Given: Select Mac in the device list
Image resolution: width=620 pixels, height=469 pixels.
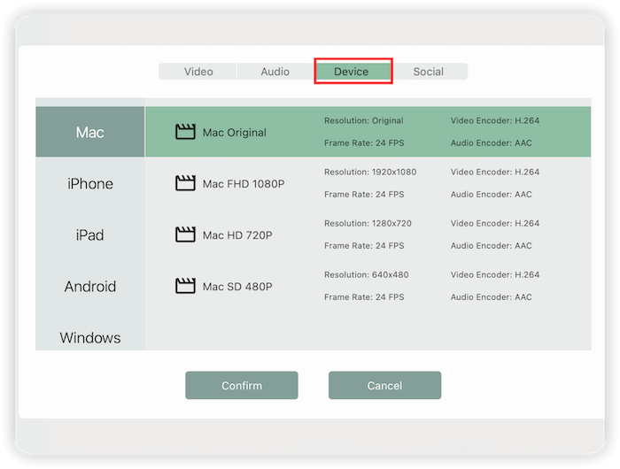Looking at the screenshot, I should pos(90,133).
